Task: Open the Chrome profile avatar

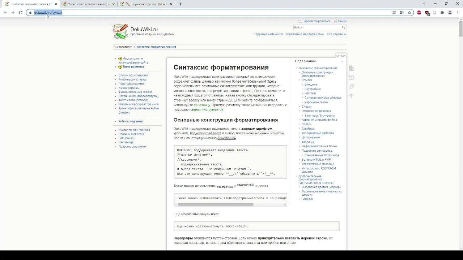Action: 450,12
